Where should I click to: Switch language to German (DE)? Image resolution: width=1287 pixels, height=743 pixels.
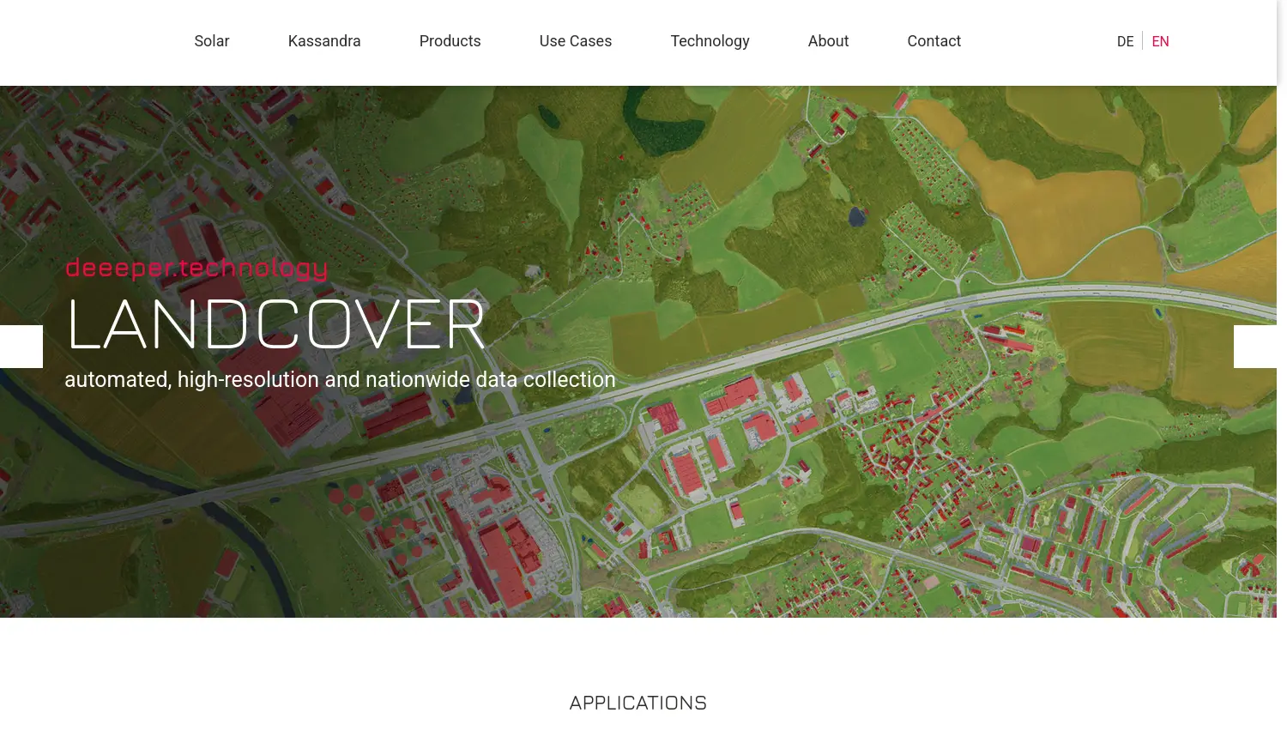point(1125,42)
